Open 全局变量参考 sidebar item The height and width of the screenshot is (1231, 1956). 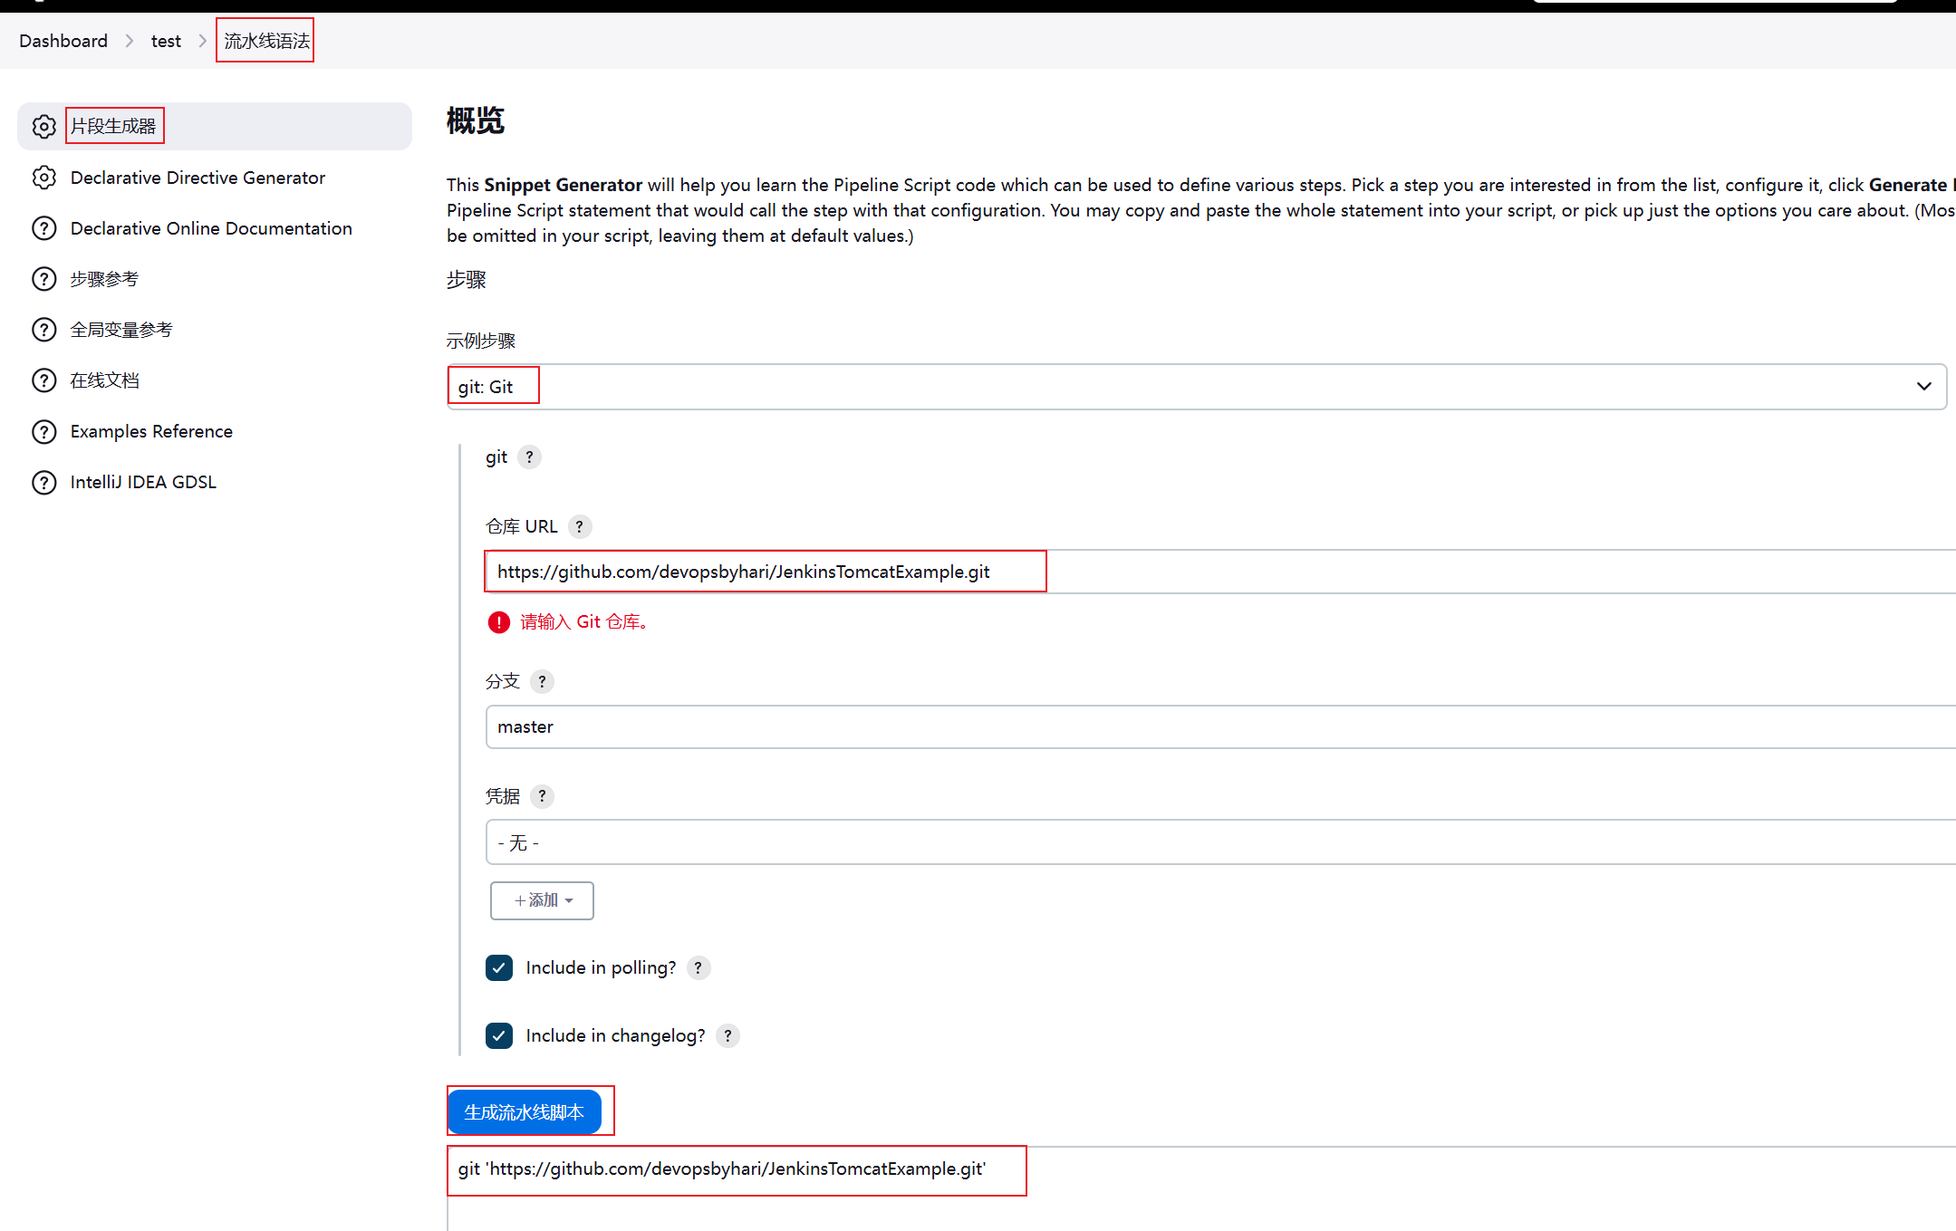(x=121, y=330)
